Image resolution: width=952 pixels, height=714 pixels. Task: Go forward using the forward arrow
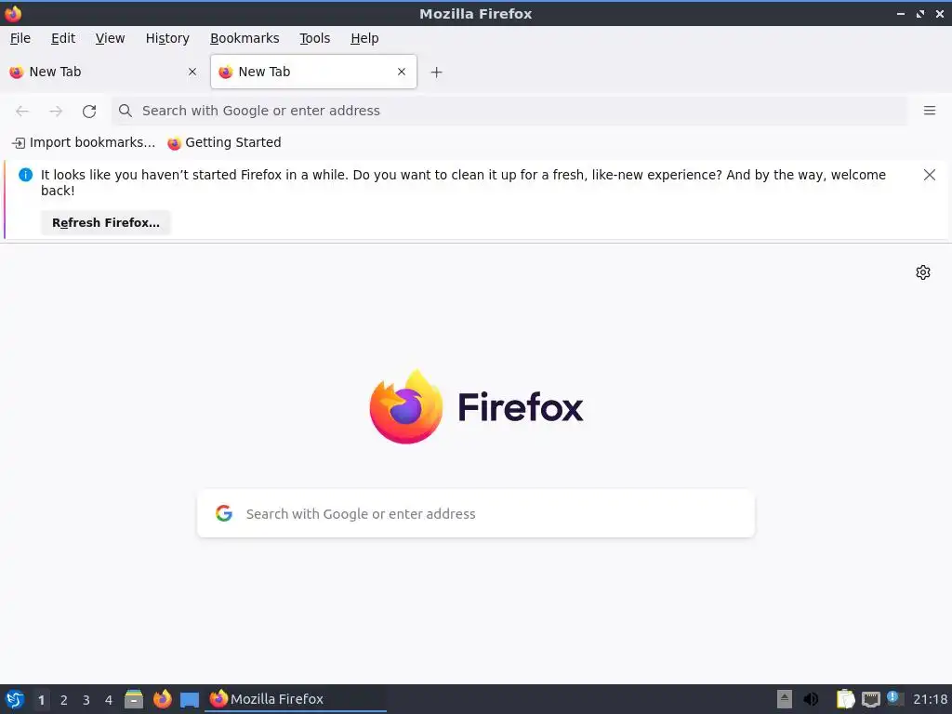pyautogui.click(x=56, y=112)
